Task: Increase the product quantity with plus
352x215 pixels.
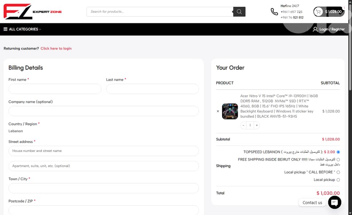Action: coord(257,125)
